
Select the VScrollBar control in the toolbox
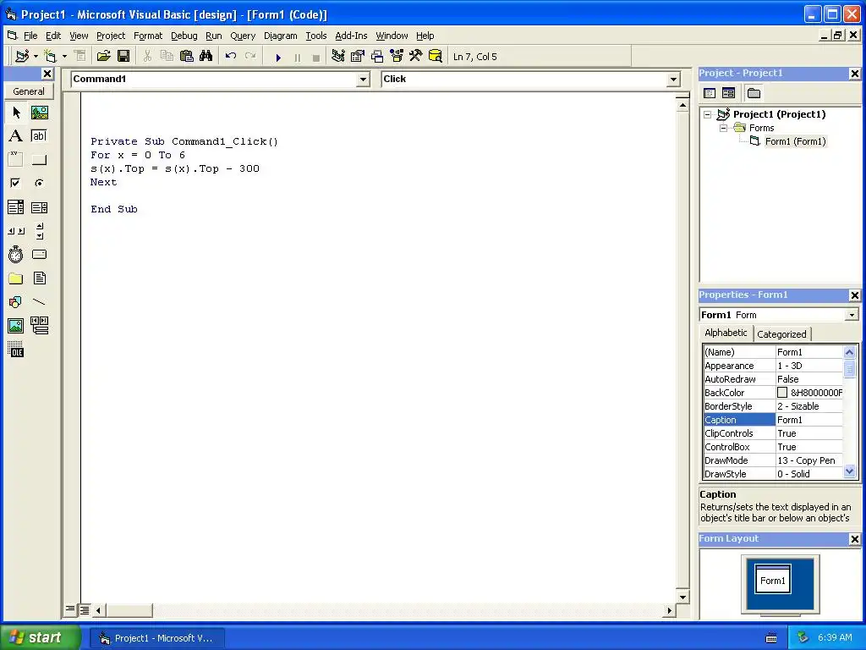39,231
